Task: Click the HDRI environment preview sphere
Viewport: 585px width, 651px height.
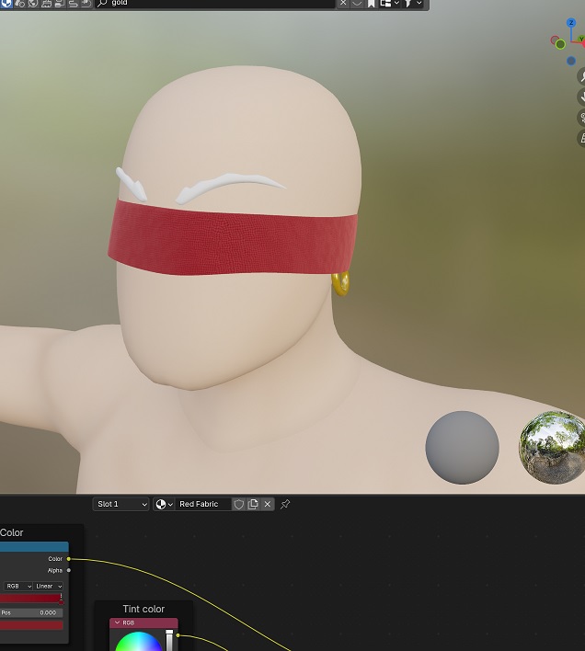Action: (552, 448)
